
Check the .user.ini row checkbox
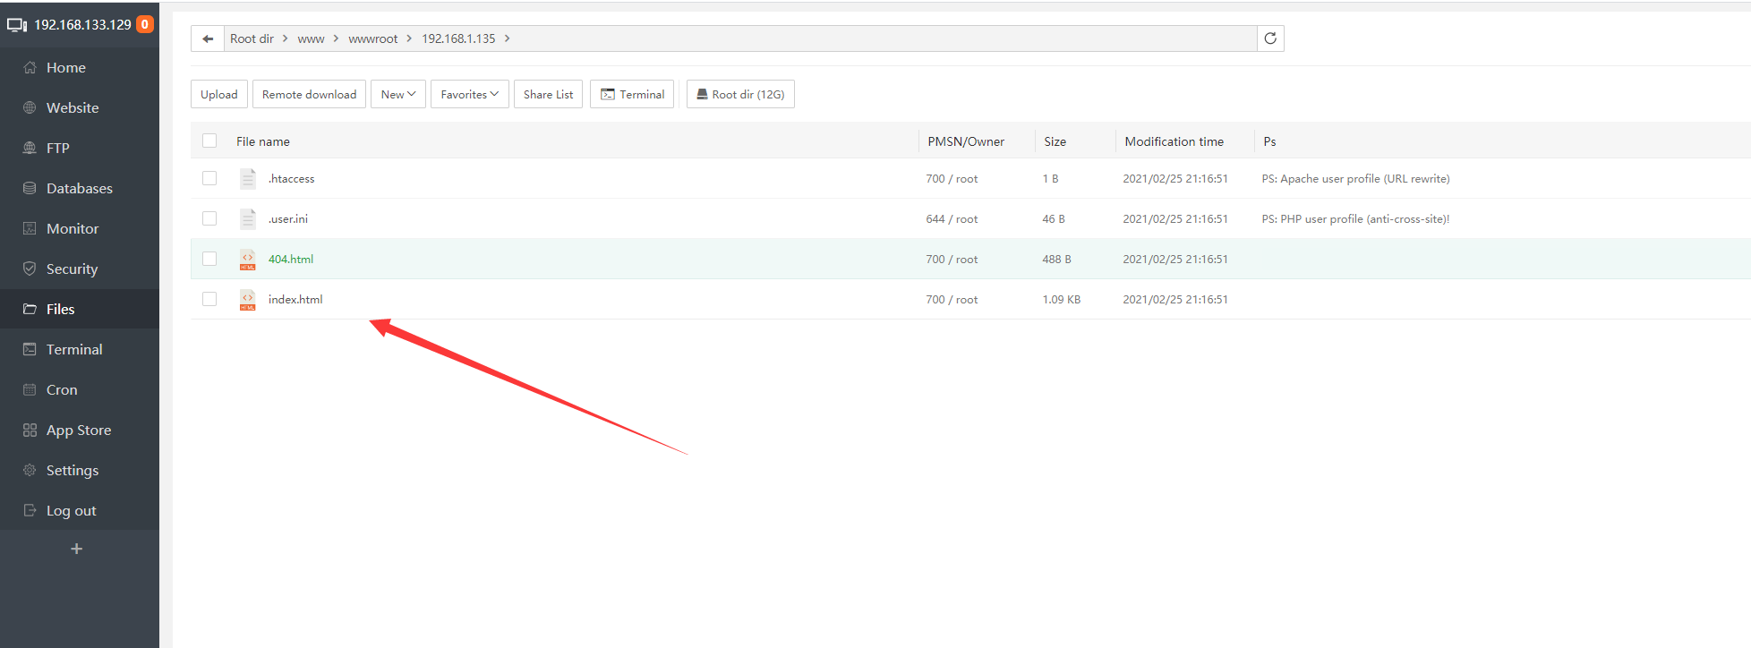209,218
